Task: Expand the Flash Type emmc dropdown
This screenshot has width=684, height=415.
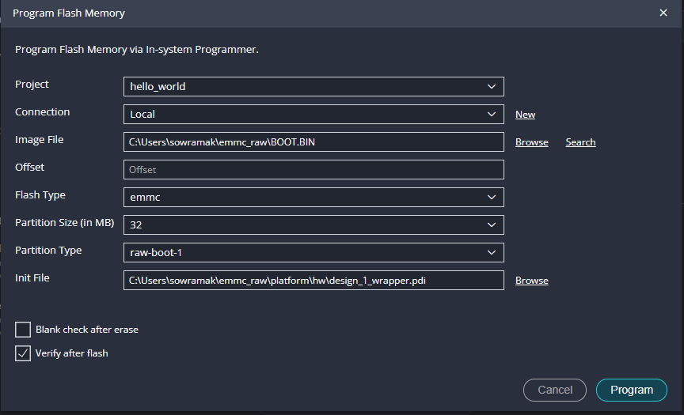Action: click(x=313, y=197)
